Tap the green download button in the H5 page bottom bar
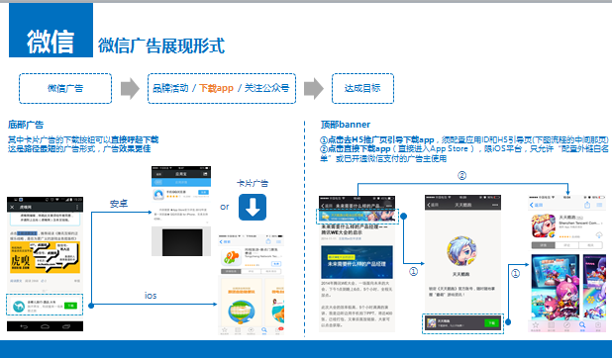Image resolution: width=612 pixels, height=358 pixels. tap(491, 323)
